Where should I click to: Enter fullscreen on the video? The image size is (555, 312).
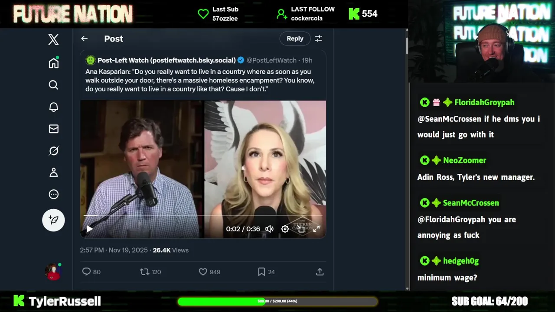[317, 229]
